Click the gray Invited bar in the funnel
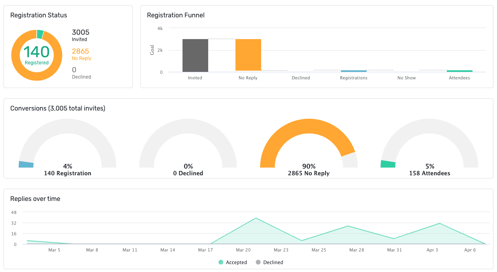This screenshot has height=272, width=497. coord(195,55)
